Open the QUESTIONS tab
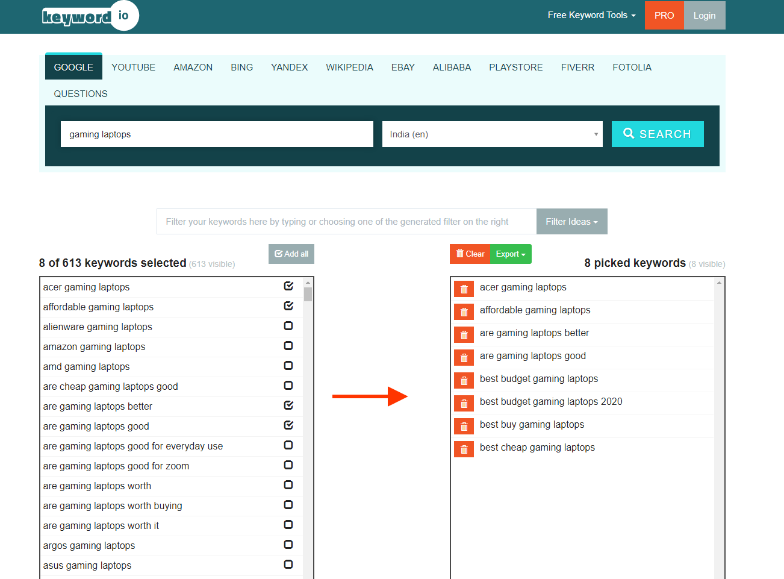 [x=81, y=94]
